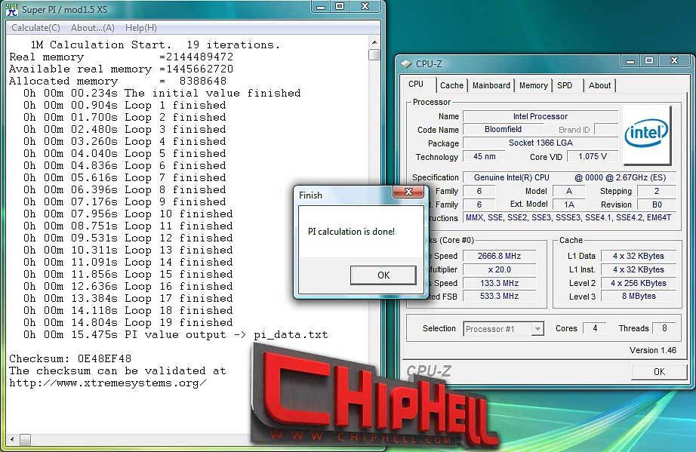Click the Threads value 8
This screenshot has width=696, height=452.
(664, 328)
